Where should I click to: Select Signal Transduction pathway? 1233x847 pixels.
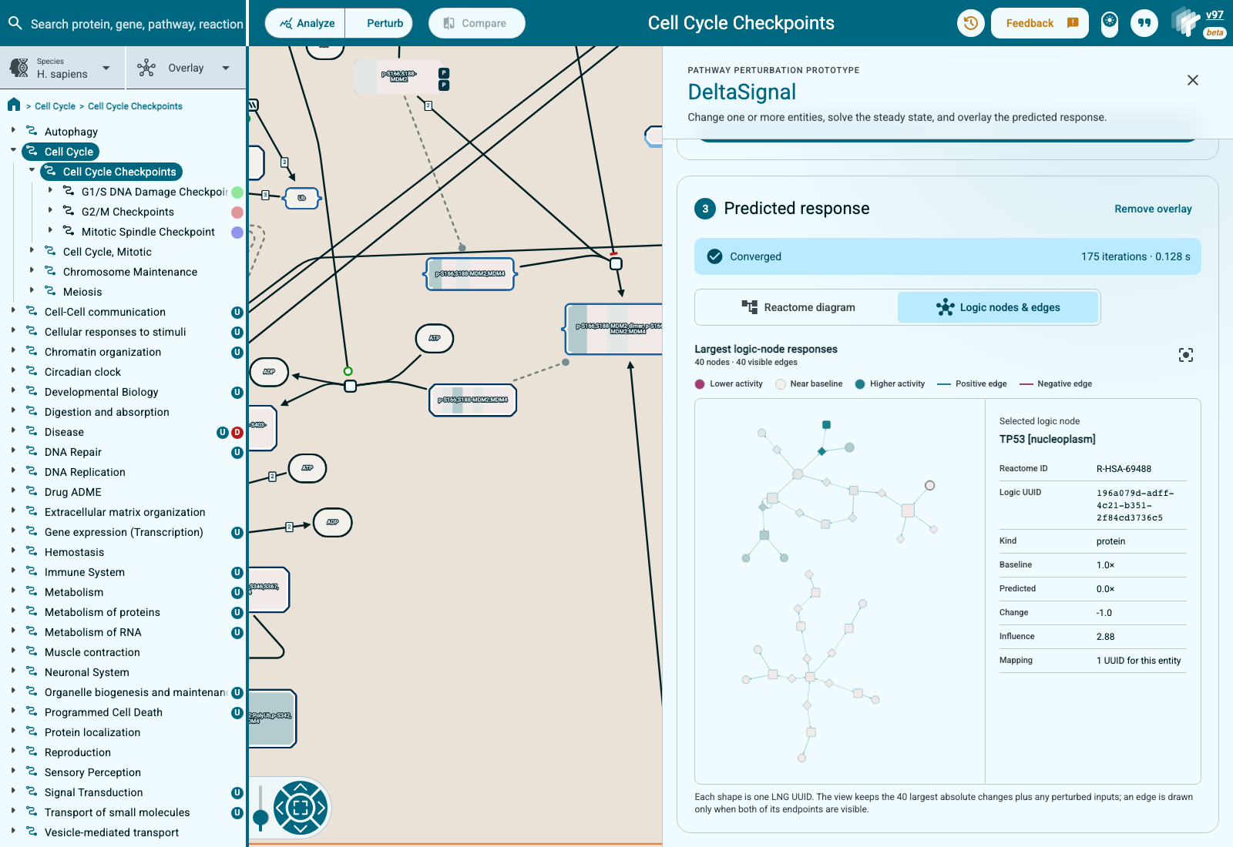(x=93, y=792)
